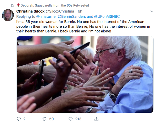Viewport: 157px width, 125px height.
Task: Click the retweet arrows icon below the photo
Action: pos(44,119)
